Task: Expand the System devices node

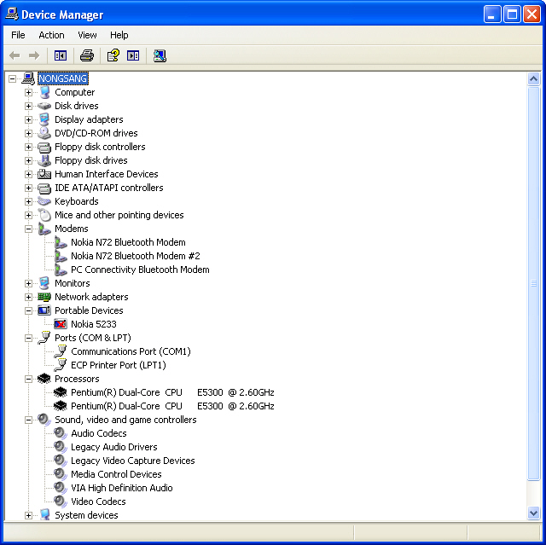Action: 28,515
